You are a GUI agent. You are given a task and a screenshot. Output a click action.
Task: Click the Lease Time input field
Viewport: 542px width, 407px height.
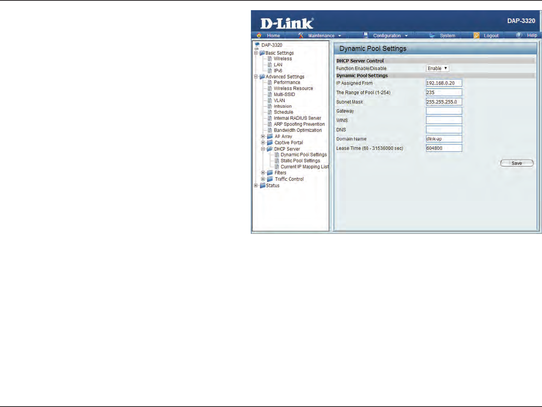point(444,148)
